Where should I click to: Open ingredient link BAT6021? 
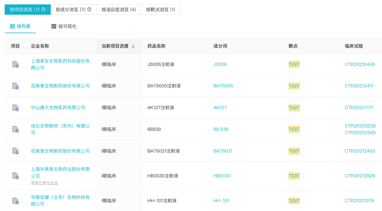[x=223, y=151]
